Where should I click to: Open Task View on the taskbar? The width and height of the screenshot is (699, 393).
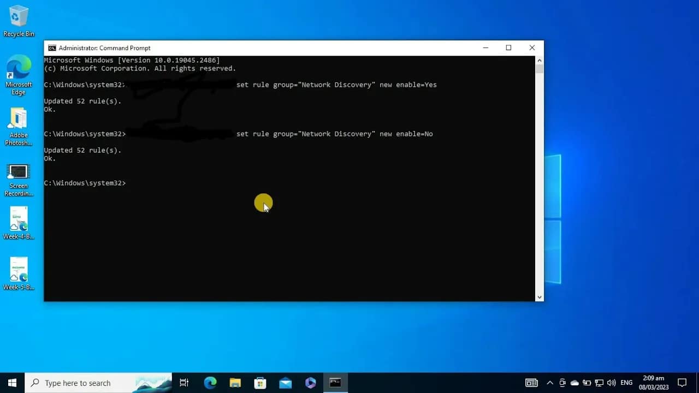click(x=184, y=383)
